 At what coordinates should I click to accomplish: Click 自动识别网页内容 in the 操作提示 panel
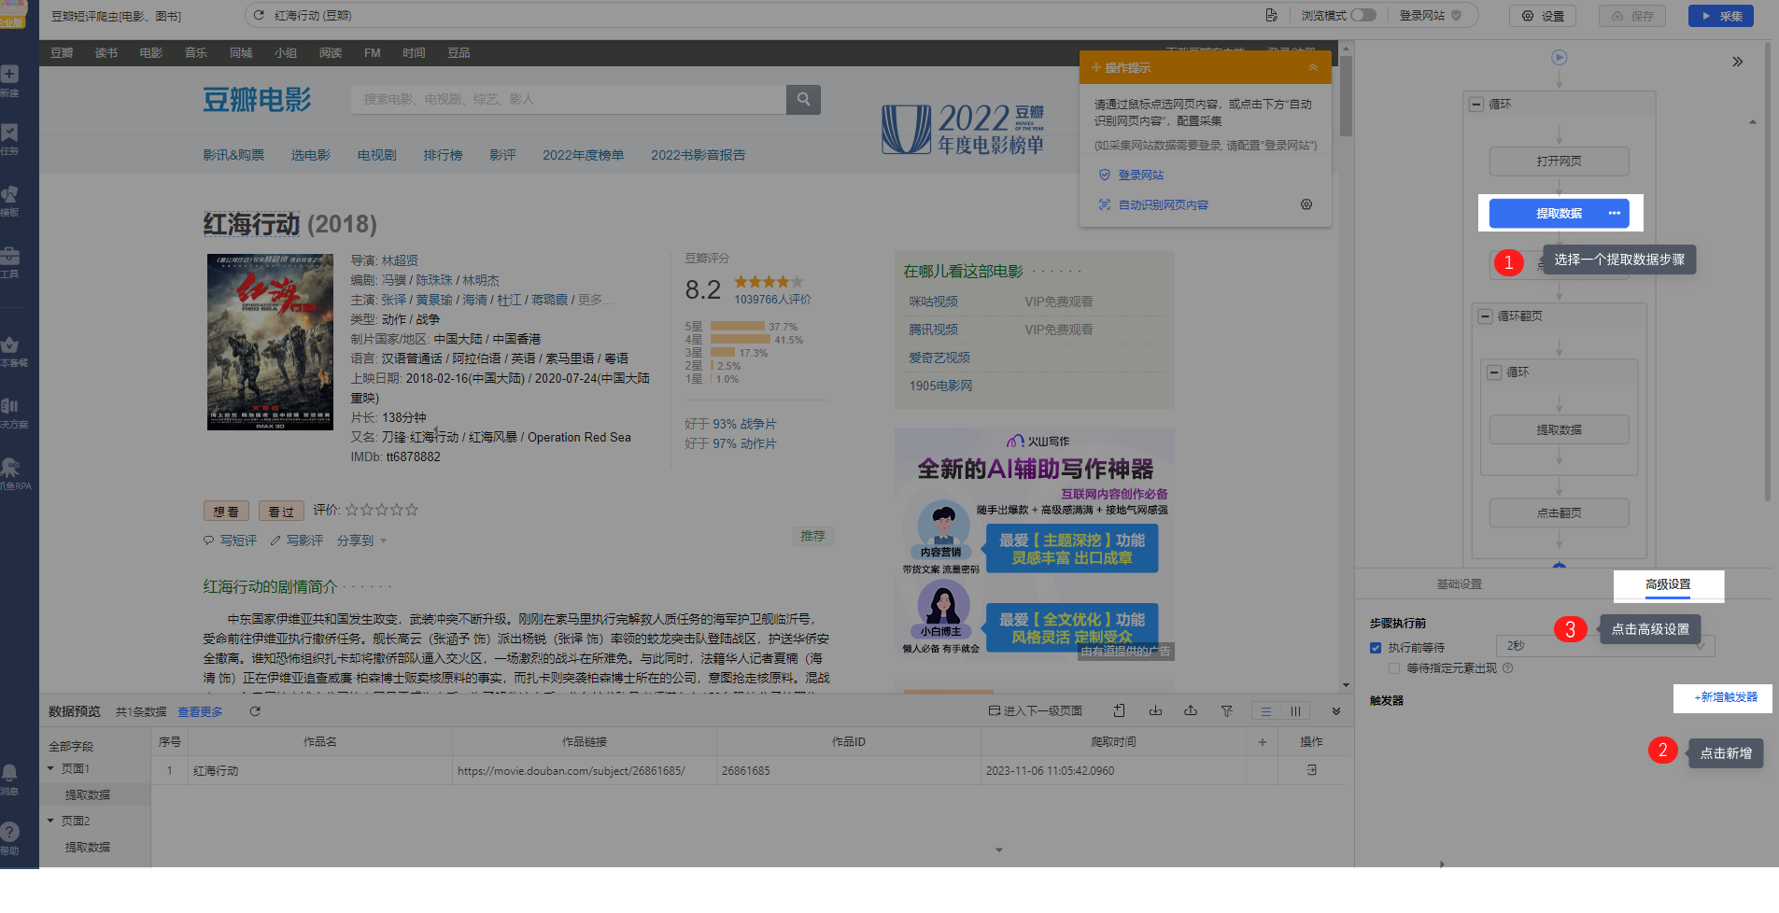[1163, 205]
